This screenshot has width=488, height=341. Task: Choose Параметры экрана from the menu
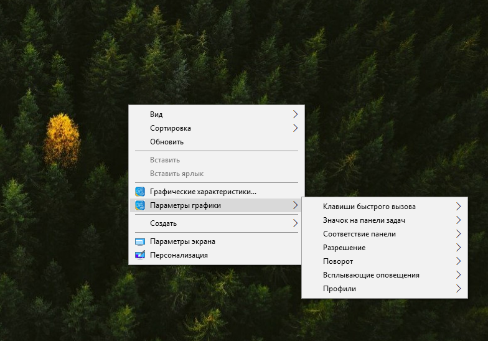pyautogui.click(x=182, y=241)
